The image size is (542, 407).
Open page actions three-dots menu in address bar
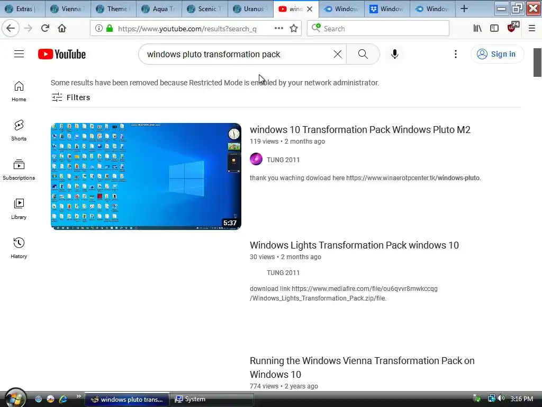click(x=278, y=29)
